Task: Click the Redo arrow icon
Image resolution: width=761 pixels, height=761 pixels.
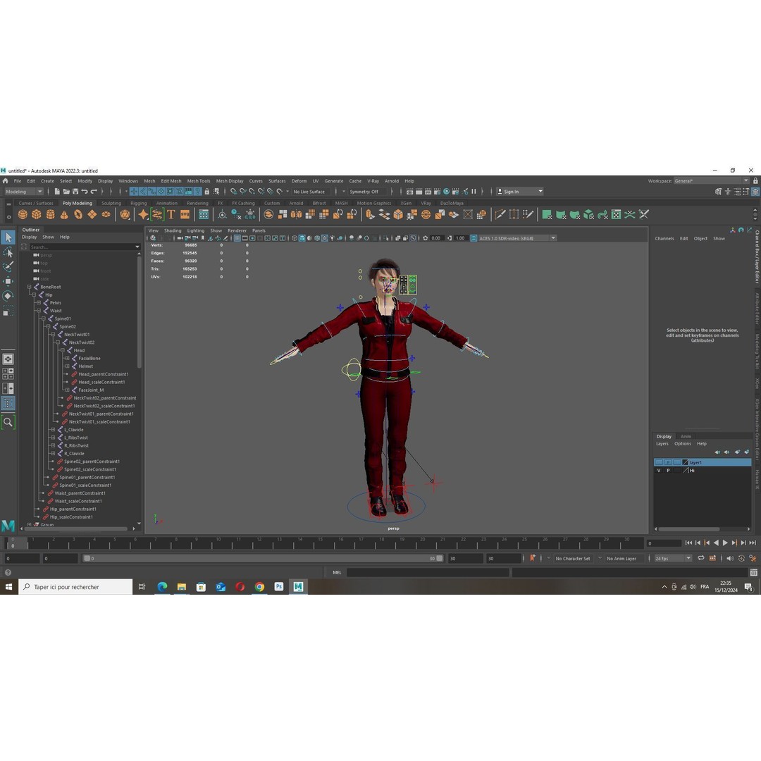Action: (x=94, y=192)
